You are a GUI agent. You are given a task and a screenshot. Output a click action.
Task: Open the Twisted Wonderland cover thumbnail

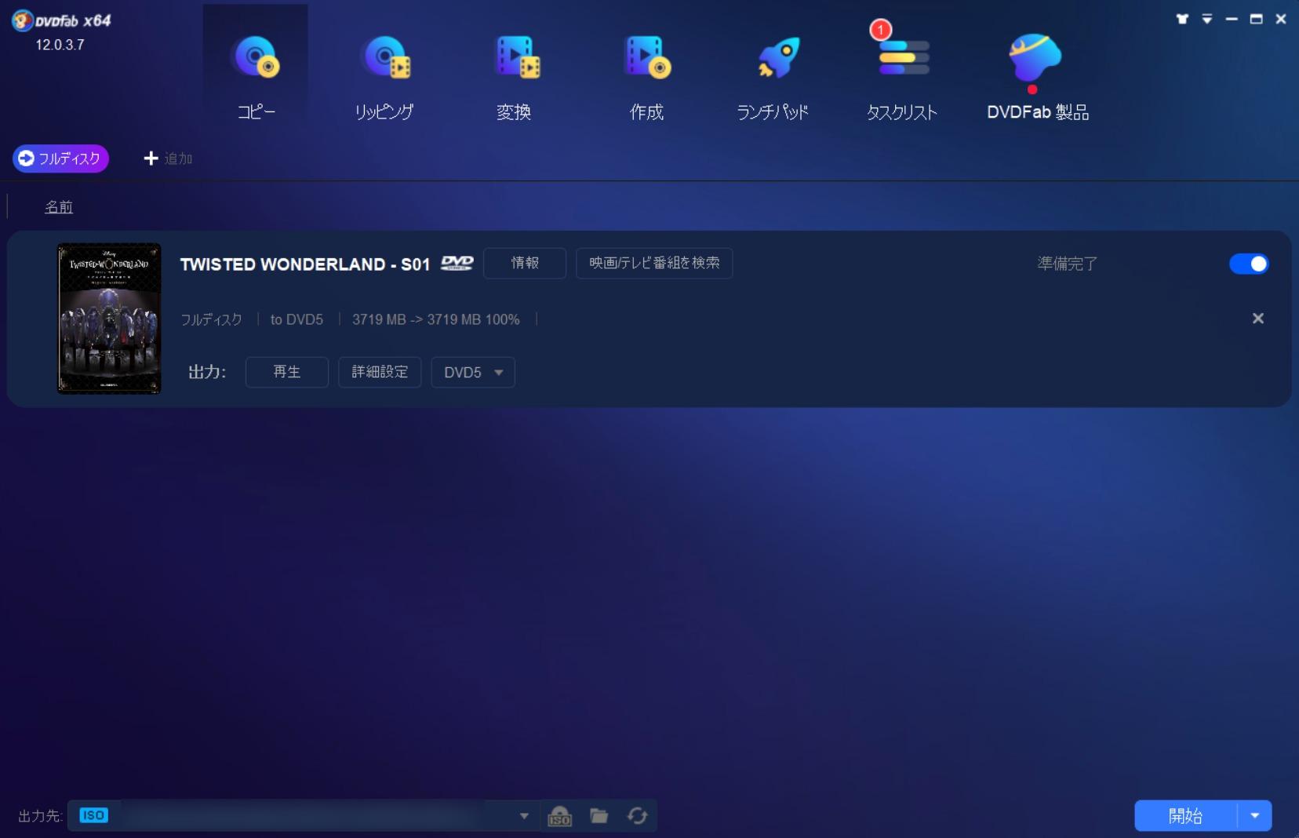click(109, 318)
